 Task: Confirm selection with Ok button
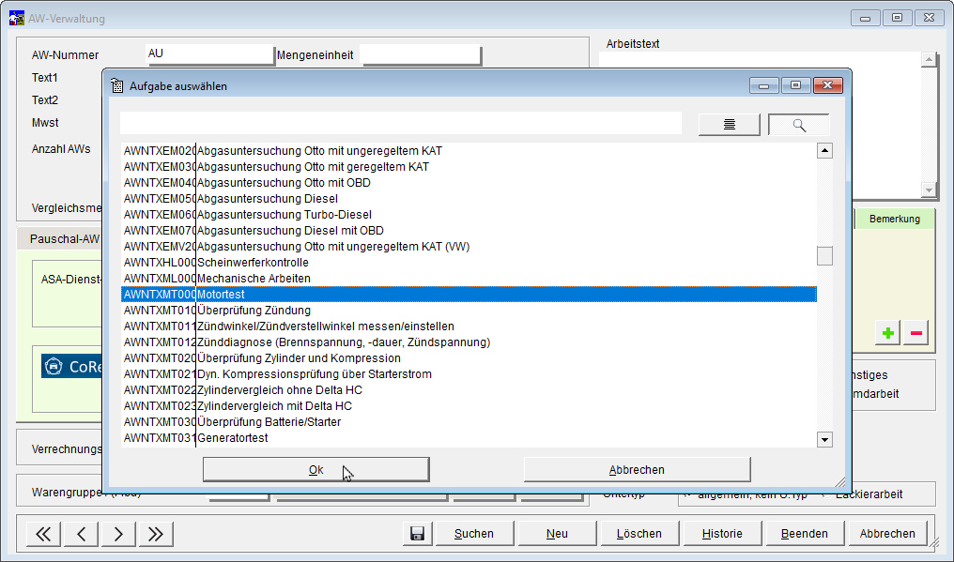(x=315, y=469)
